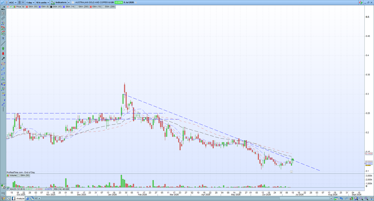Image resolution: width=374 pixels, height=201 pixels.
Task: Toggle the EMA (200) indicator
Action: [x=108, y=7]
